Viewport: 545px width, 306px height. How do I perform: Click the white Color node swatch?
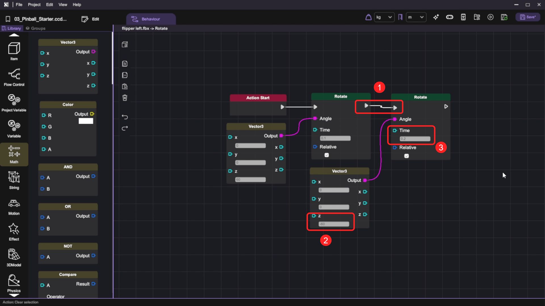tap(86, 121)
